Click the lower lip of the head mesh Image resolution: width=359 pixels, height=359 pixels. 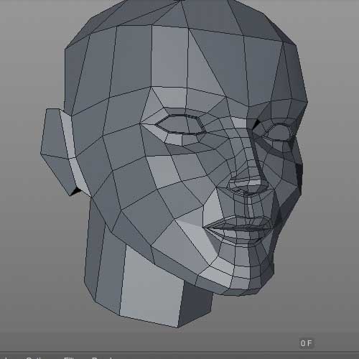pos(239,235)
